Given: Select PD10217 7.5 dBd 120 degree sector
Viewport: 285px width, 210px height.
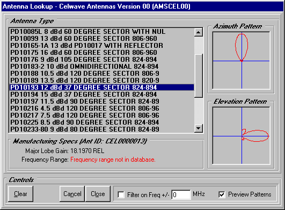Looking at the screenshot, I should (x=101, y=115).
